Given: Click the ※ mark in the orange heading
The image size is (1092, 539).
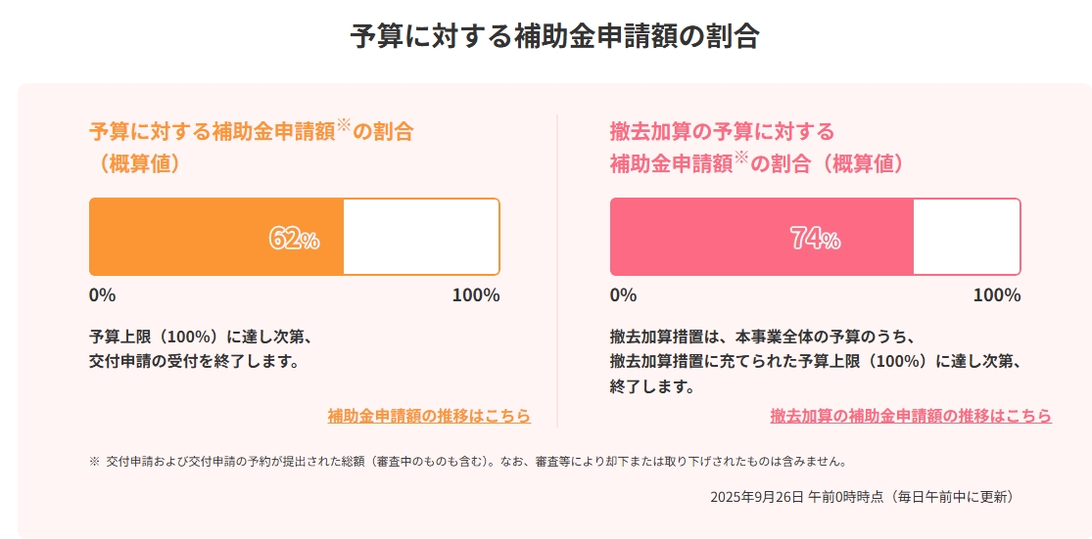Looking at the screenshot, I should coord(344,125).
